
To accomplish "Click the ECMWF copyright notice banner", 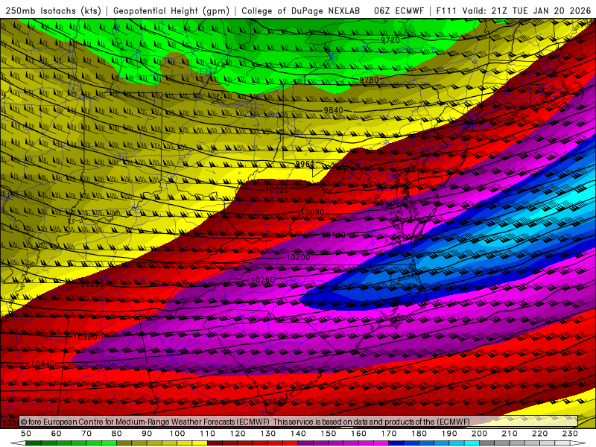I will tap(299, 421).
